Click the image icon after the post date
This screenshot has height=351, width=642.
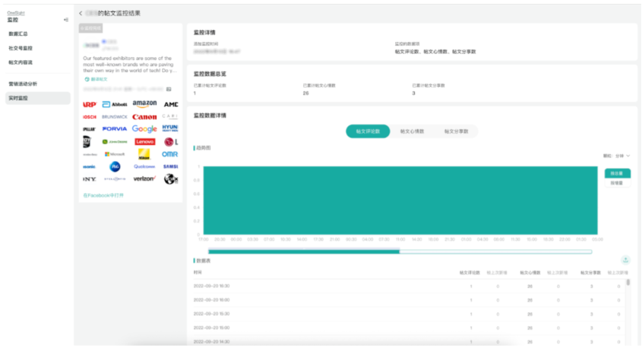[x=169, y=89]
